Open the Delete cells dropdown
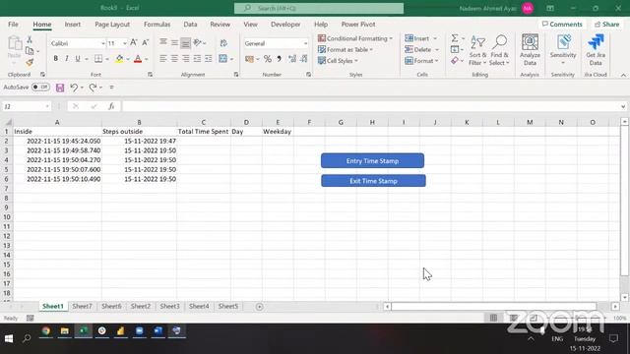The width and height of the screenshot is (630, 354). click(422, 49)
